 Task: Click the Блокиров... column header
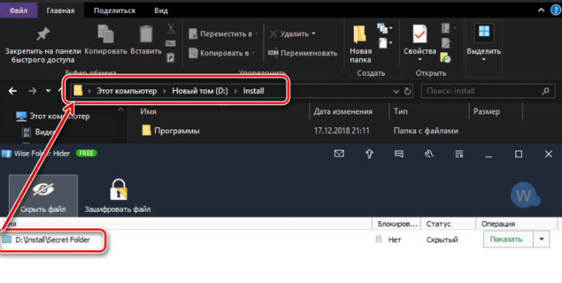[x=397, y=224]
